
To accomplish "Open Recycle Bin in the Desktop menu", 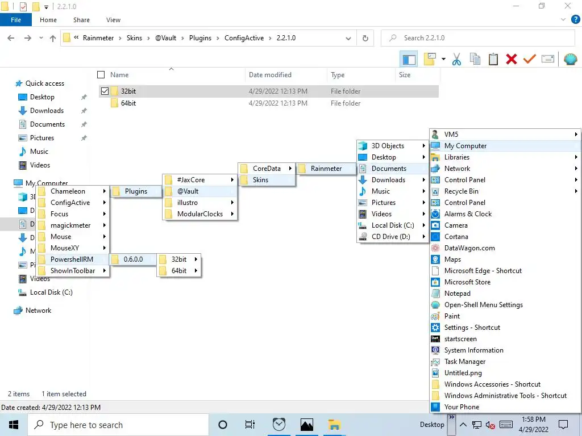I will (x=505, y=191).
